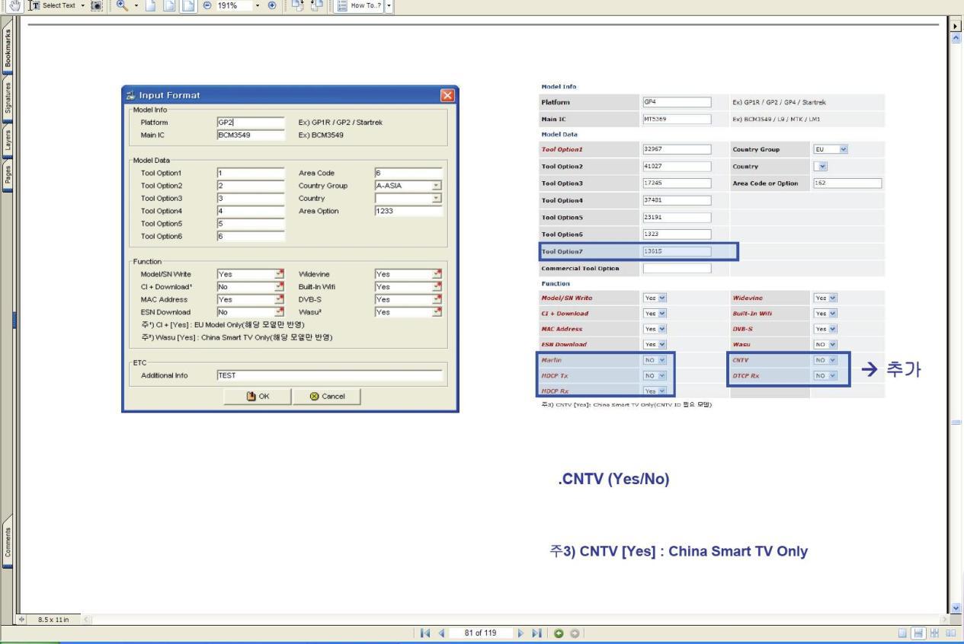
Task: Click the zoom in plus button
Action: coord(273,6)
